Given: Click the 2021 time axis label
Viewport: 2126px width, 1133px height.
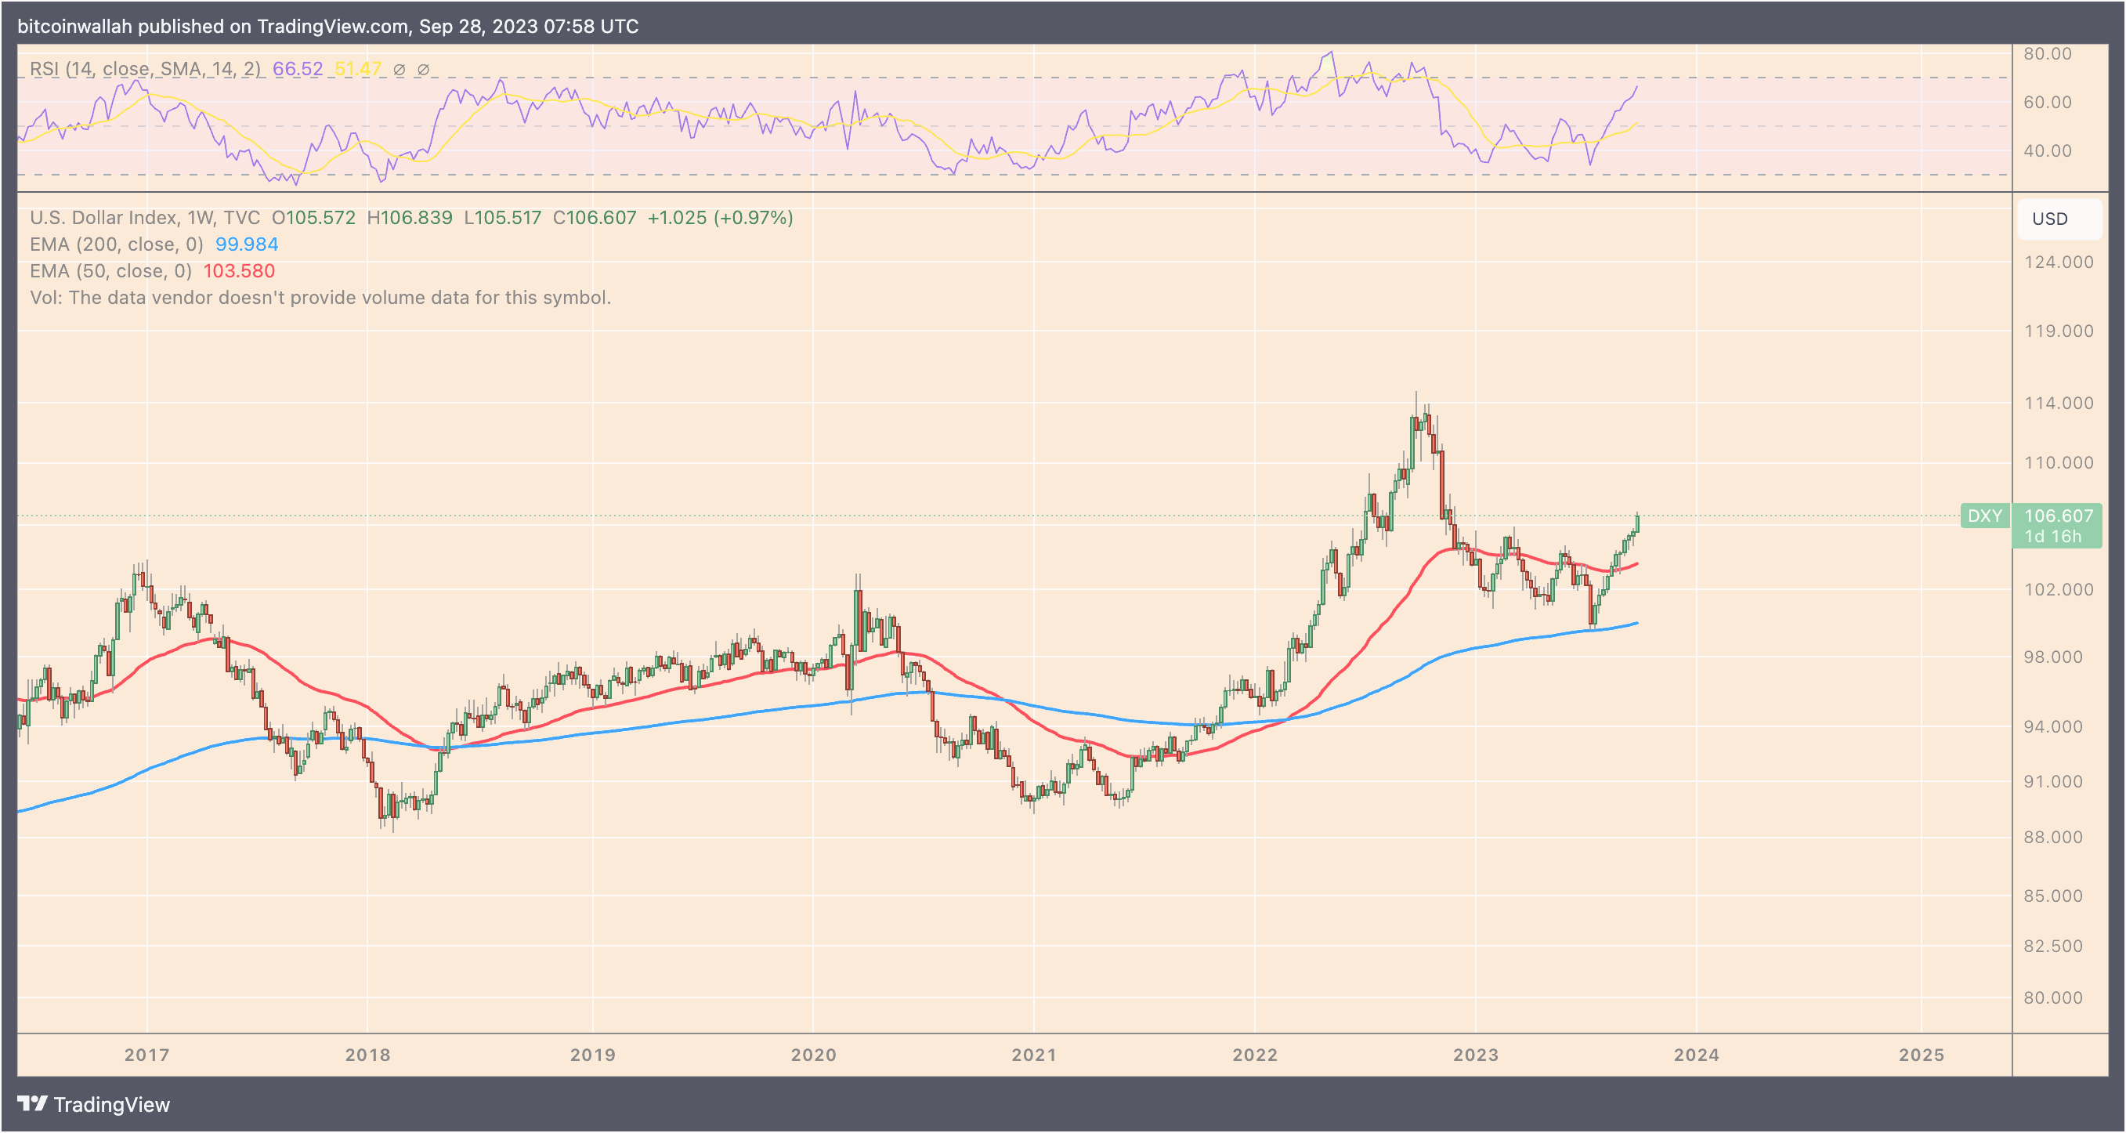Looking at the screenshot, I should (x=1034, y=1055).
